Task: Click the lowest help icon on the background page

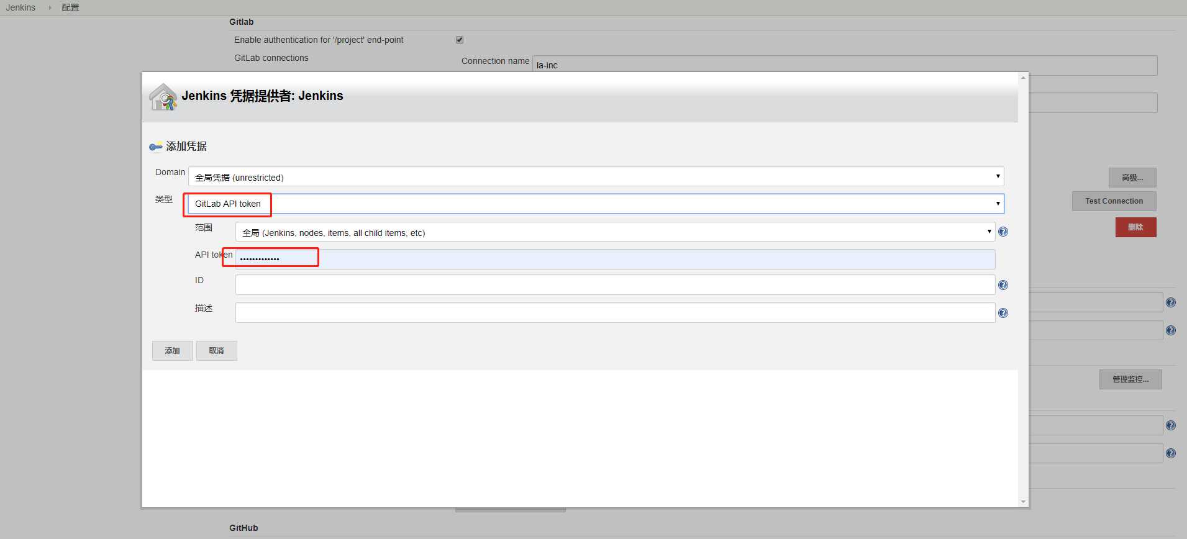Action: (1171, 453)
